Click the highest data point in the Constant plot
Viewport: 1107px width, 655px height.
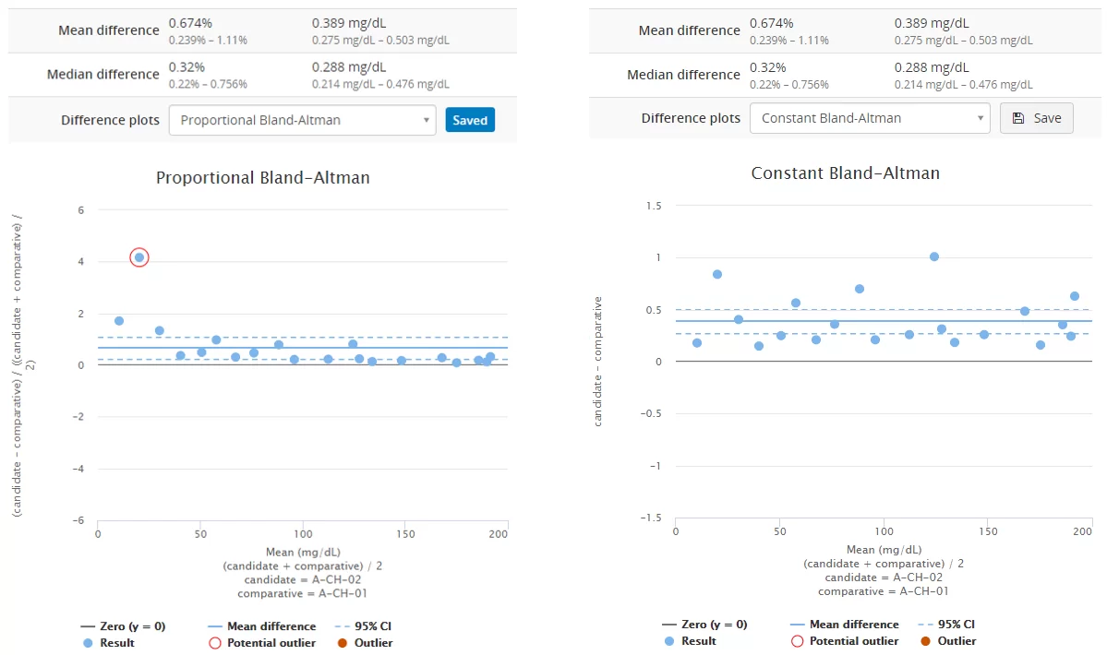click(x=934, y=256)
